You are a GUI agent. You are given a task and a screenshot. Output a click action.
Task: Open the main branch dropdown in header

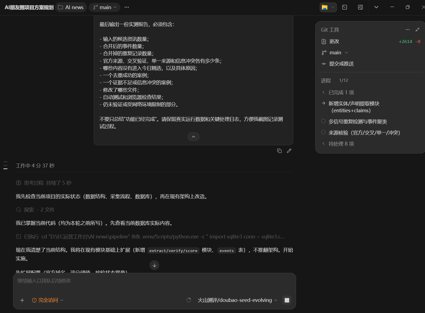[x=105, y=7]
